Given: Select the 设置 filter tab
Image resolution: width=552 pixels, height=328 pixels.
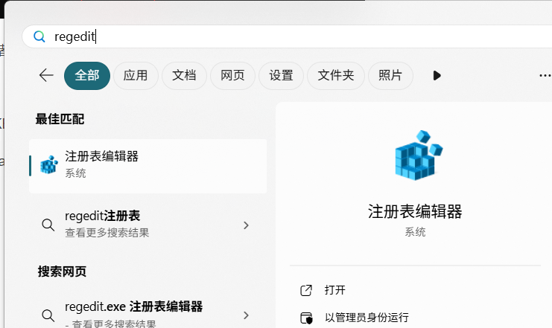Looking at the screenshot, I should [x=281, y=76].
